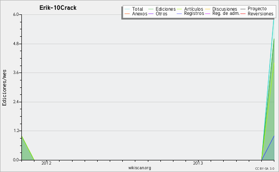The height and width of the screenshot is (172, 279).
Task: Select the 'Anexos' legend entry
Action: pyautogui.click(x=139, y=13)
